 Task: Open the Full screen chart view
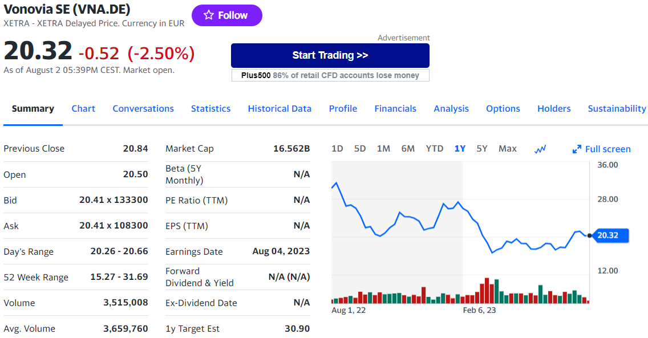click(x=602, y=149)
